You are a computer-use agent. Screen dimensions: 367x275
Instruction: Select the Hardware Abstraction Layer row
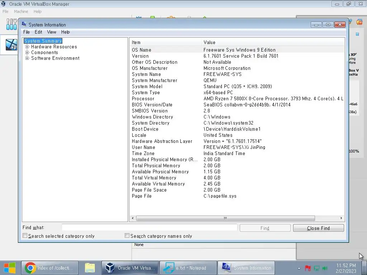pyautogui.click(x=237, y=141)
